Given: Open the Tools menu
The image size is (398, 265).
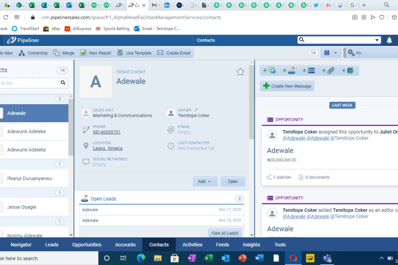Looking at the screenshot, I should (x=280, y=245).
